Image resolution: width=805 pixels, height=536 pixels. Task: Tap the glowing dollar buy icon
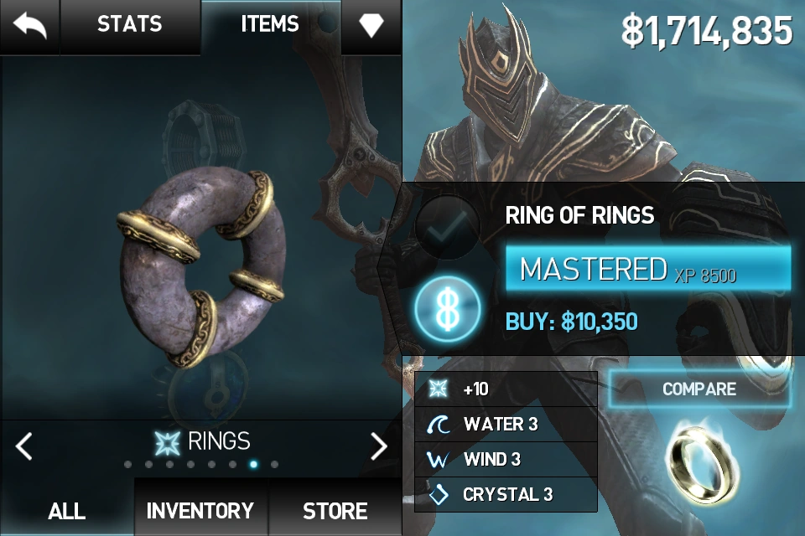pos(448,309)
